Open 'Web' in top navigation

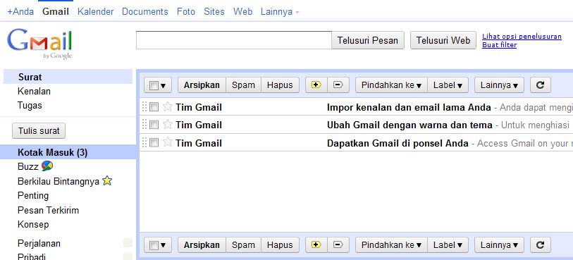pyautogui.click(x=243, y=12)
